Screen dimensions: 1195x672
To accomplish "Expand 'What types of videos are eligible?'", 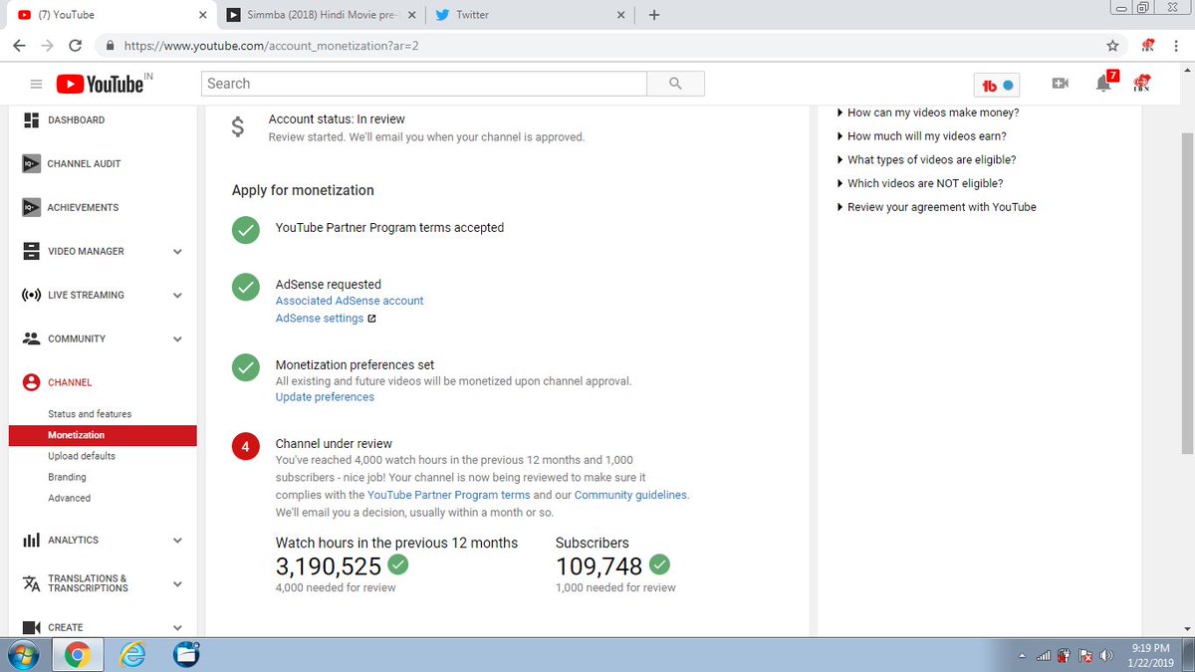I will [926, 160].
